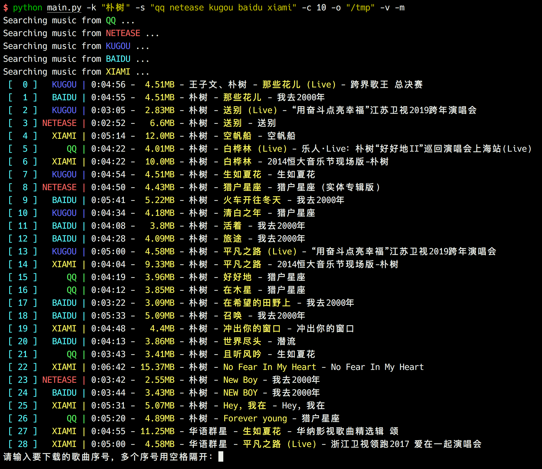Image resolution: width=542 pixels, height=469 pixels.
Task: Click '猎户星座（实体专辑版）' album in row 8
Action: tap(329, 187)
